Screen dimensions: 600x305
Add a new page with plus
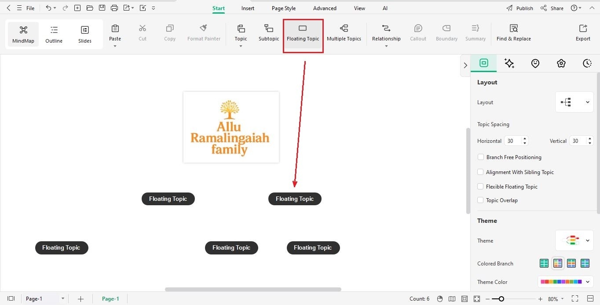(x=80, y=299)
